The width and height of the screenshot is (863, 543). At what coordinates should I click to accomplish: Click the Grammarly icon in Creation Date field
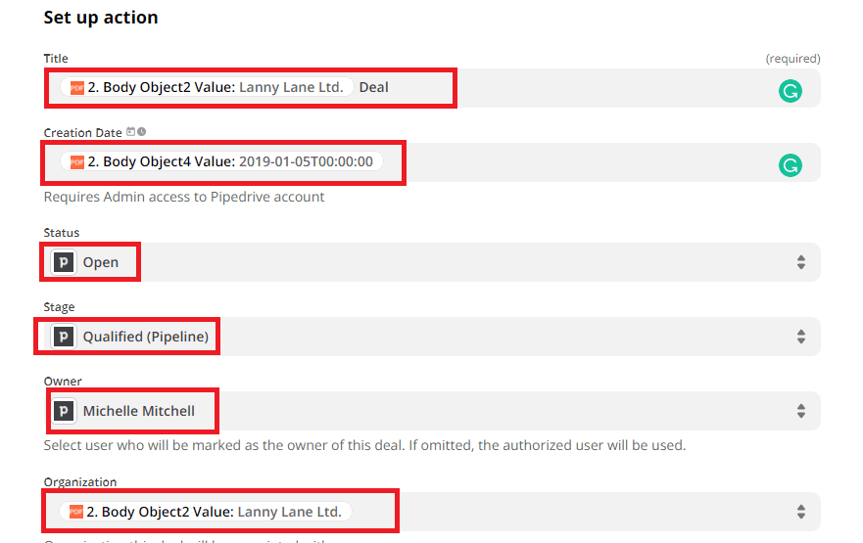click(790, 165)
